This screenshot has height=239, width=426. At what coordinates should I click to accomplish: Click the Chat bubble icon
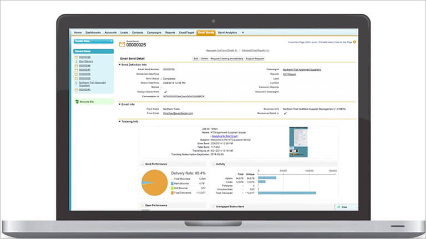[x=338, y=207]
